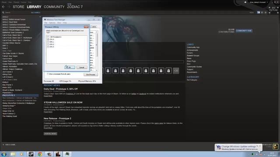Open Google Chrome from the taskbar
The height and width of the screenshot is (157, 280).
40,154
